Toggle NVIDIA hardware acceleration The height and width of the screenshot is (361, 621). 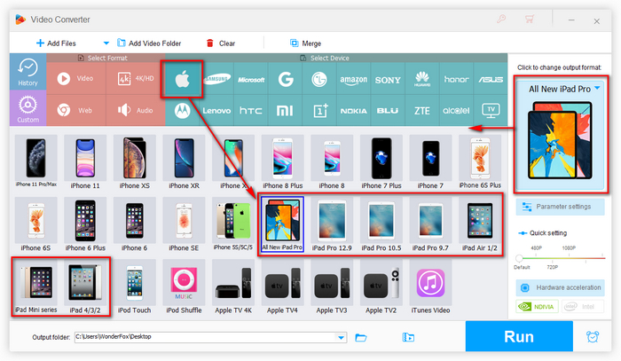[x=537, y=306]
